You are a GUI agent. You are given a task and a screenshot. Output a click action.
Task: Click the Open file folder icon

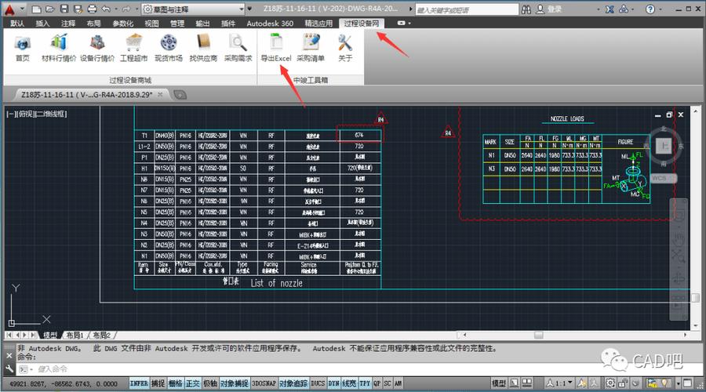[x=50, y=9]
